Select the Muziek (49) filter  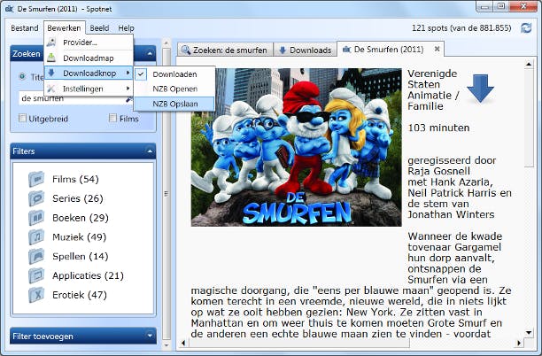[79, 237]
